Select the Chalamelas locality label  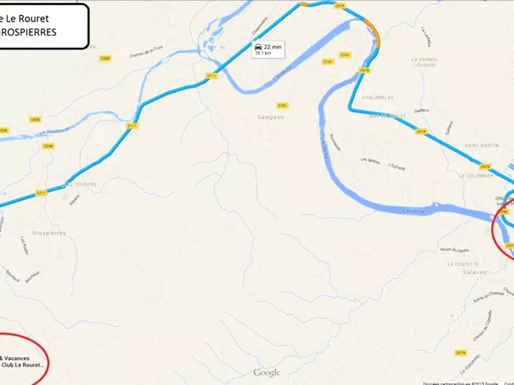[378, 98]
